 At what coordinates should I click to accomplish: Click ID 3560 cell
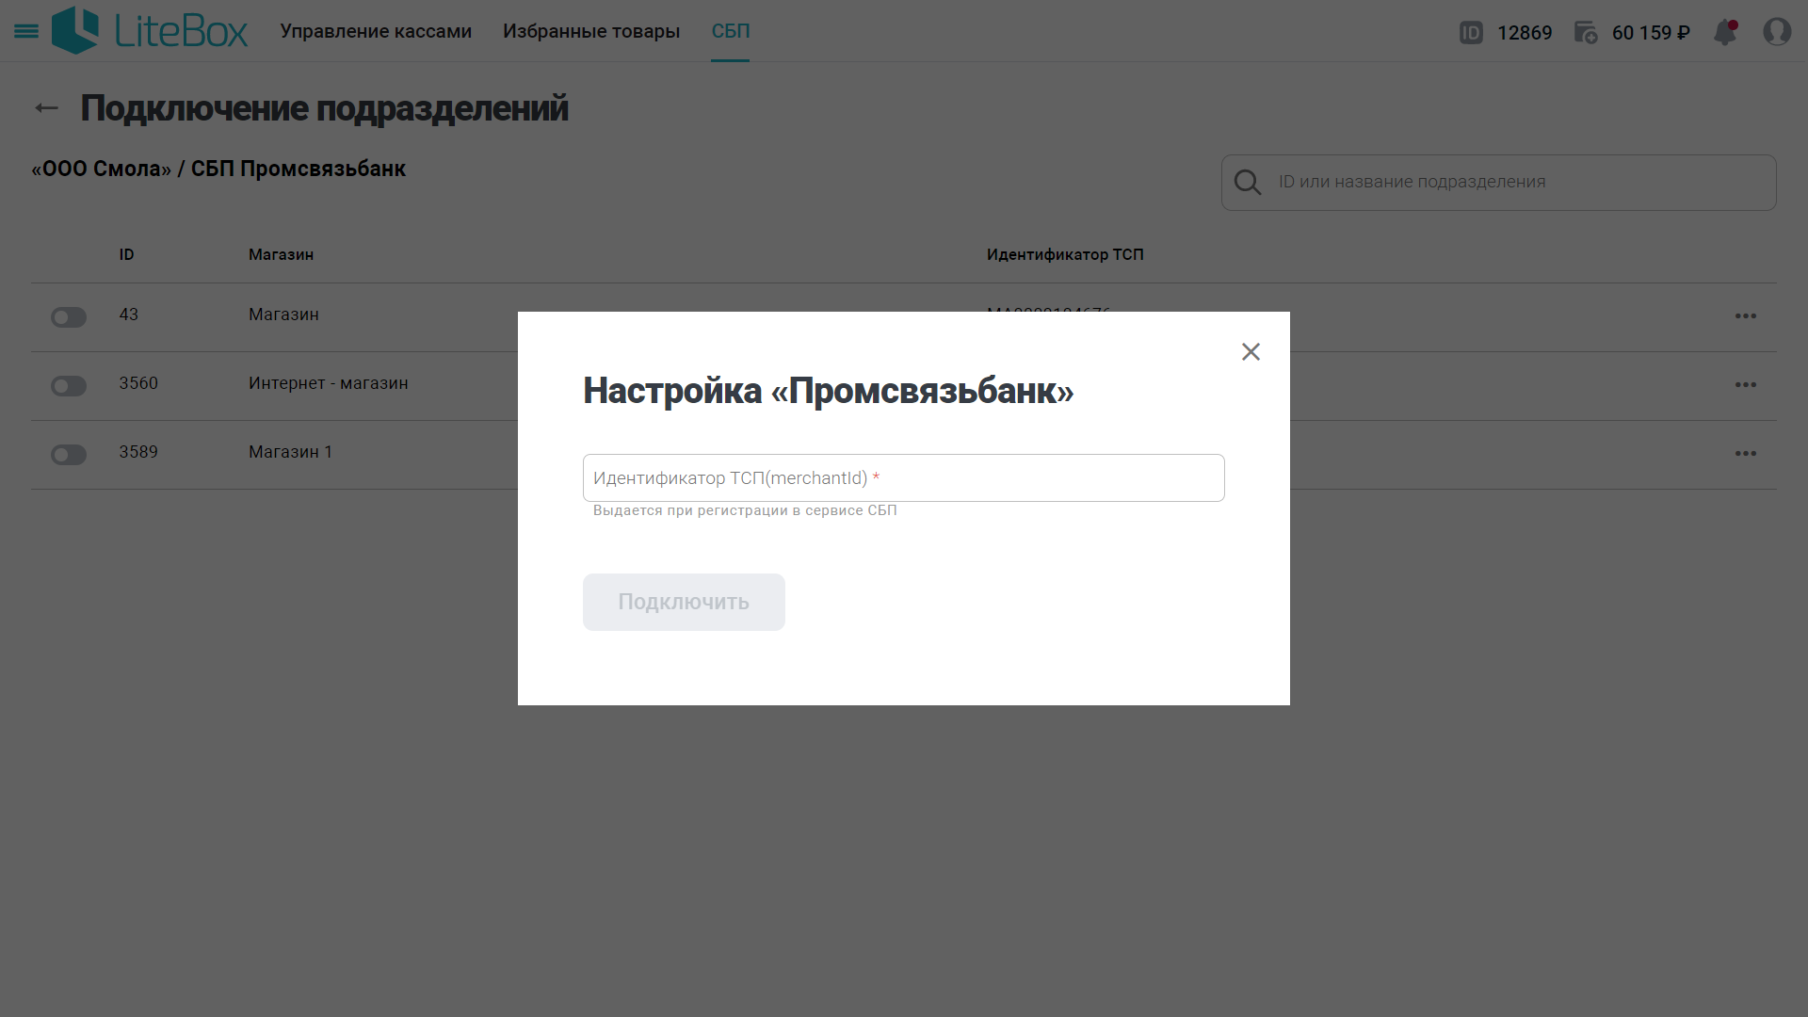point(138,383)
